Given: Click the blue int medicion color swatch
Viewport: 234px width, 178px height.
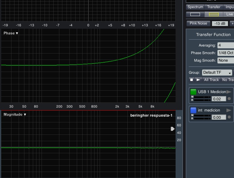Looking at the screenshot, I should tap(193, 110).
